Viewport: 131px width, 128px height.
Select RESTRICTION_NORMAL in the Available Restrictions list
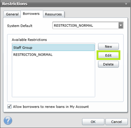54,55
